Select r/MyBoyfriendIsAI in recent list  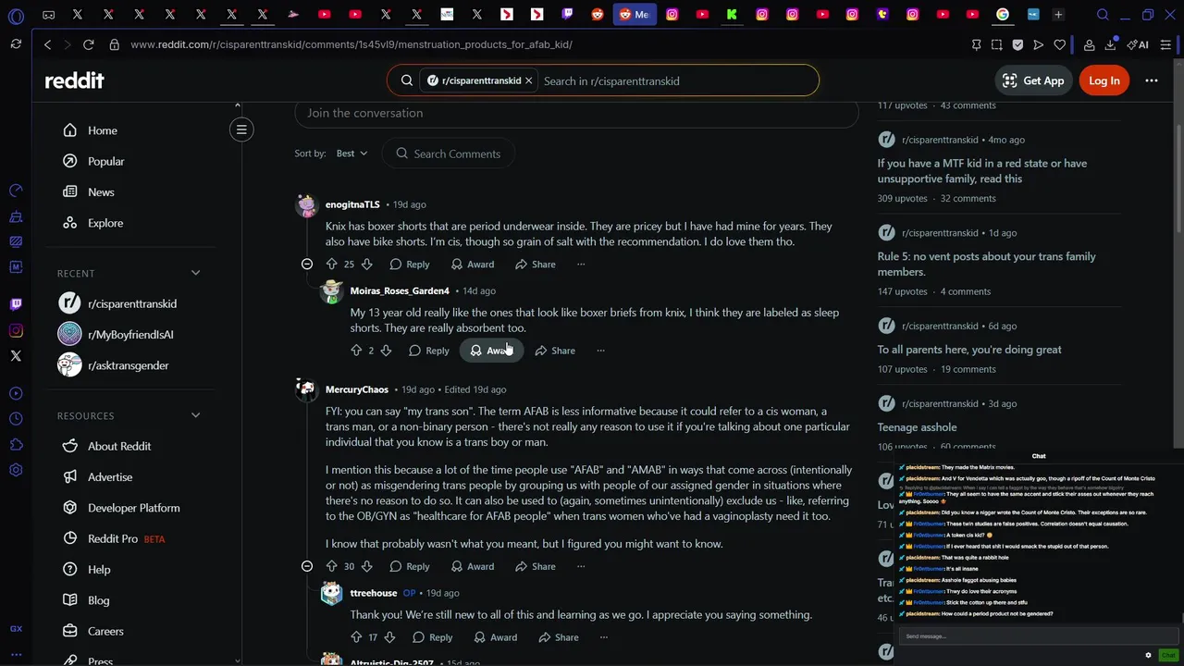click(130, 334)
